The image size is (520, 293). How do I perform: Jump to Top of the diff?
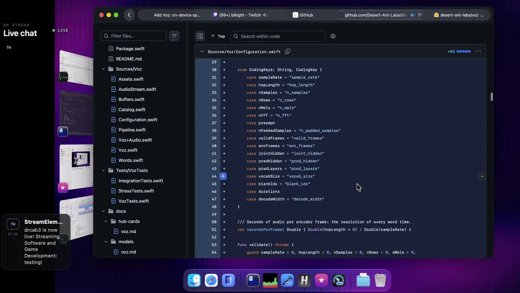click(x=218, y=36)
